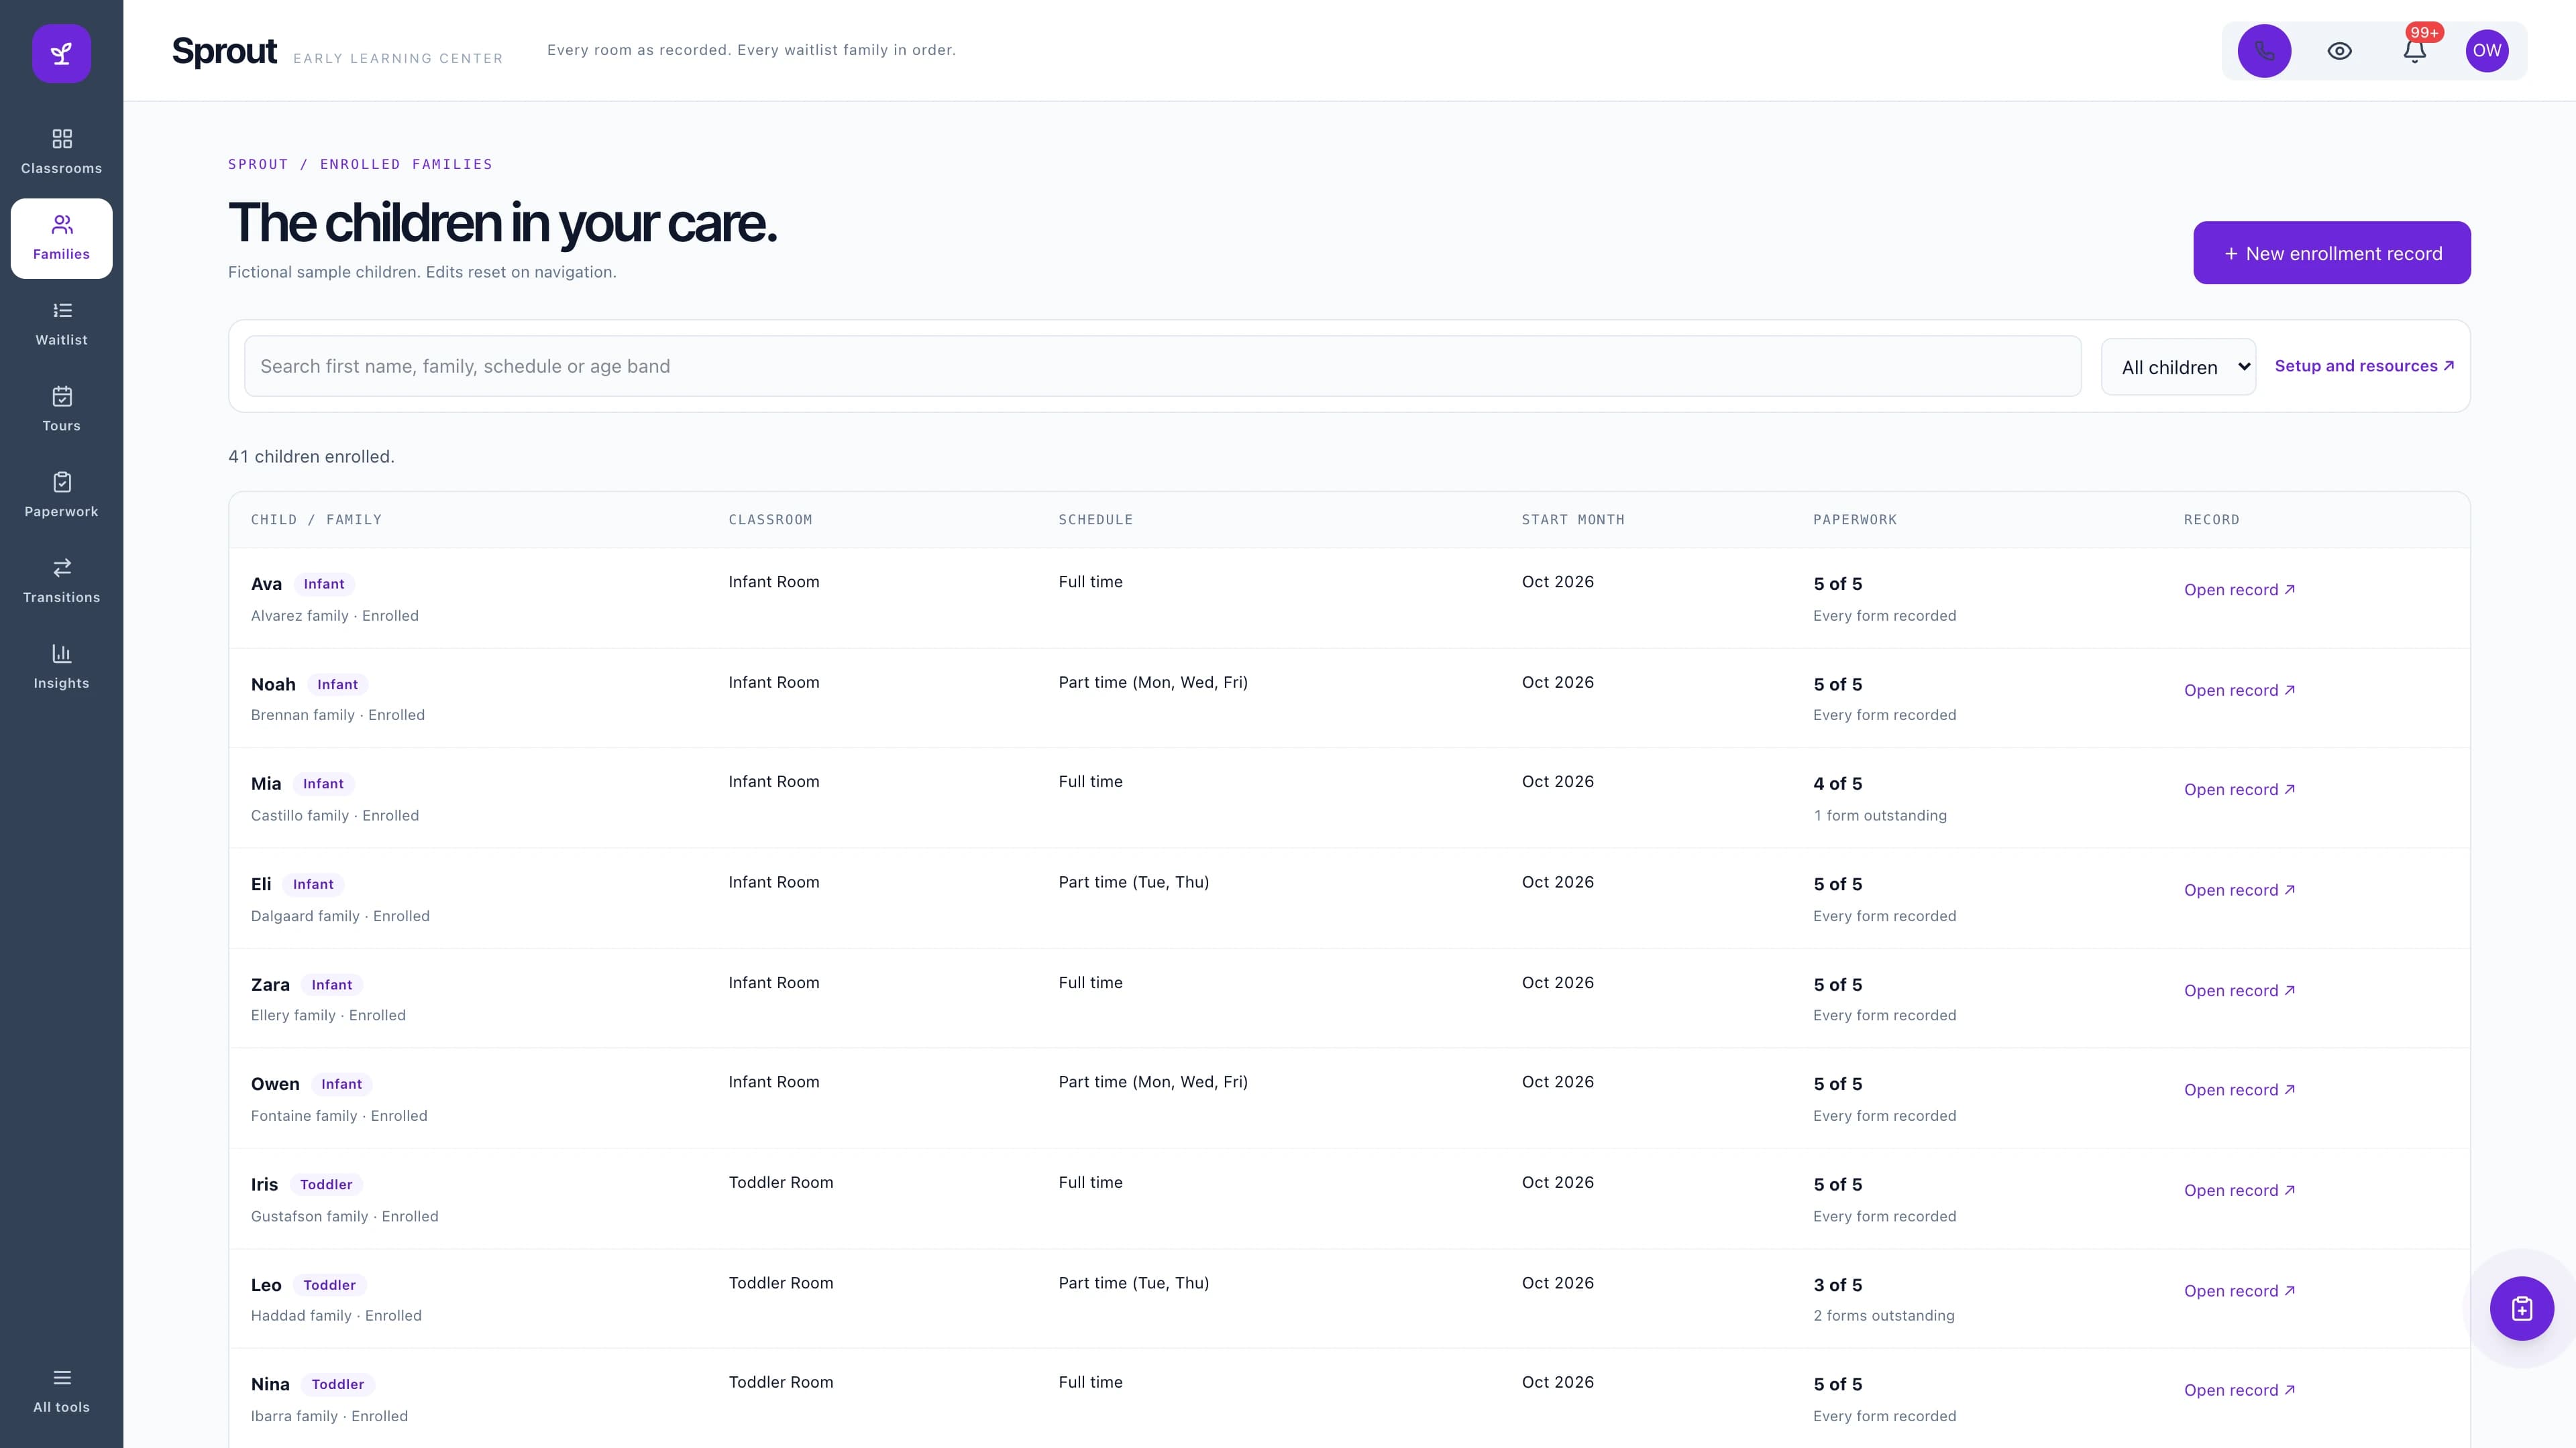Open record for Nina Ibarra
The image size is (2576, 1448).
pyautogui.click(x=2239, y=1390)
